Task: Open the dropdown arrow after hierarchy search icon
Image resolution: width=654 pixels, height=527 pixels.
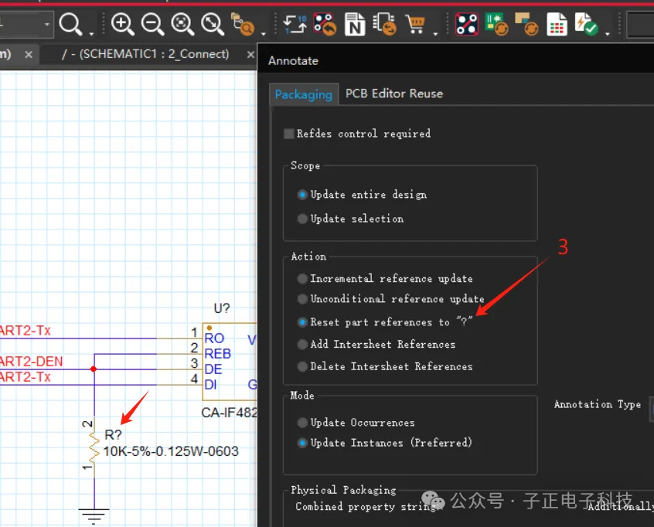Action: (x=263, y=33)
